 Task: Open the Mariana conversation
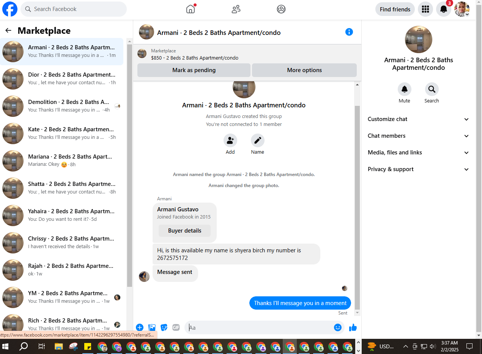click(x=62, y=161)
